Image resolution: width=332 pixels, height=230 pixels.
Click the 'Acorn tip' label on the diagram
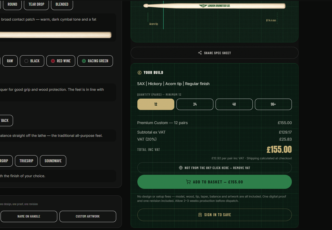pos(154,24)
